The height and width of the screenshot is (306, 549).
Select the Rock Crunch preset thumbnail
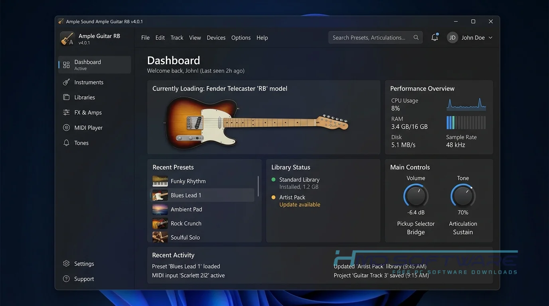(x=160, y=223)
